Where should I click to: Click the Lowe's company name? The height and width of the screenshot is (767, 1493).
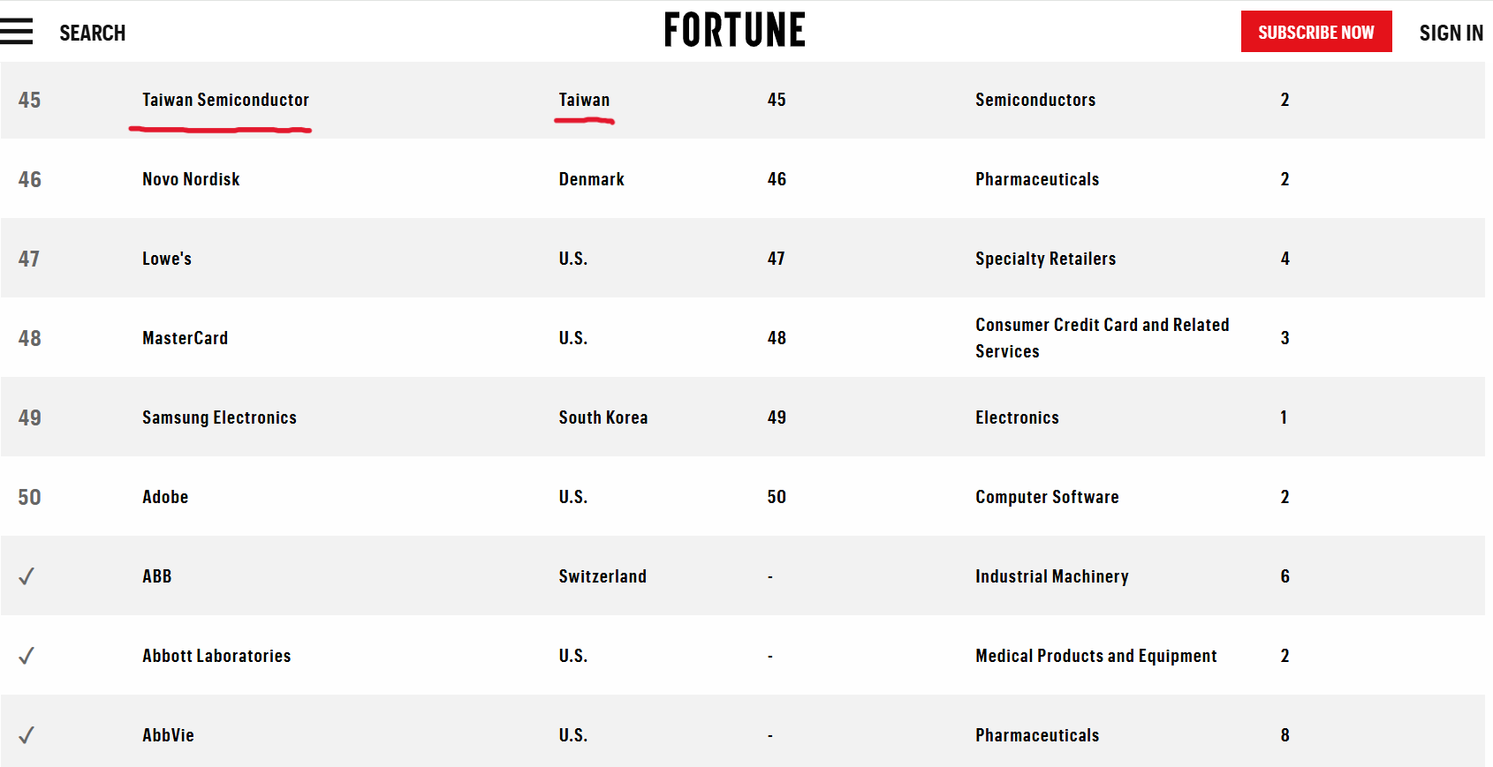[167, 259]
